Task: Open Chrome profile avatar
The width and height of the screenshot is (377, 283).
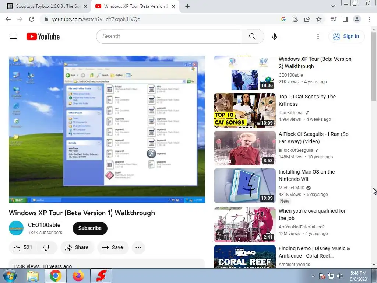Action: click(357, 19)
